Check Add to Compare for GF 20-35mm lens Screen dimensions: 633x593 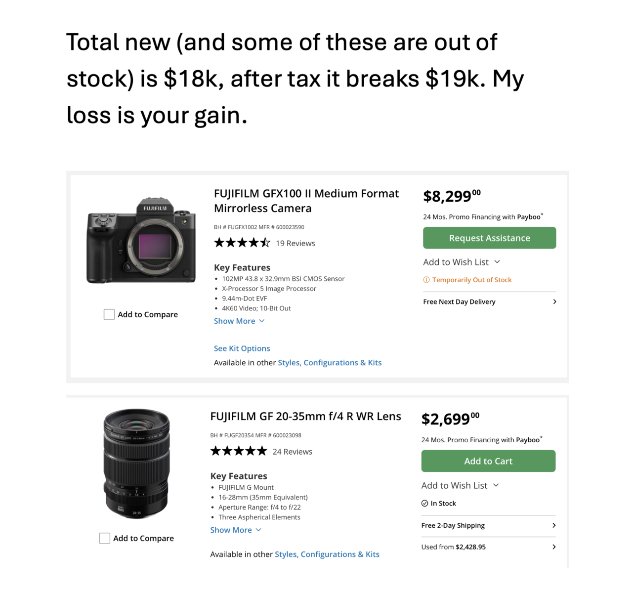tap(105, 538)
